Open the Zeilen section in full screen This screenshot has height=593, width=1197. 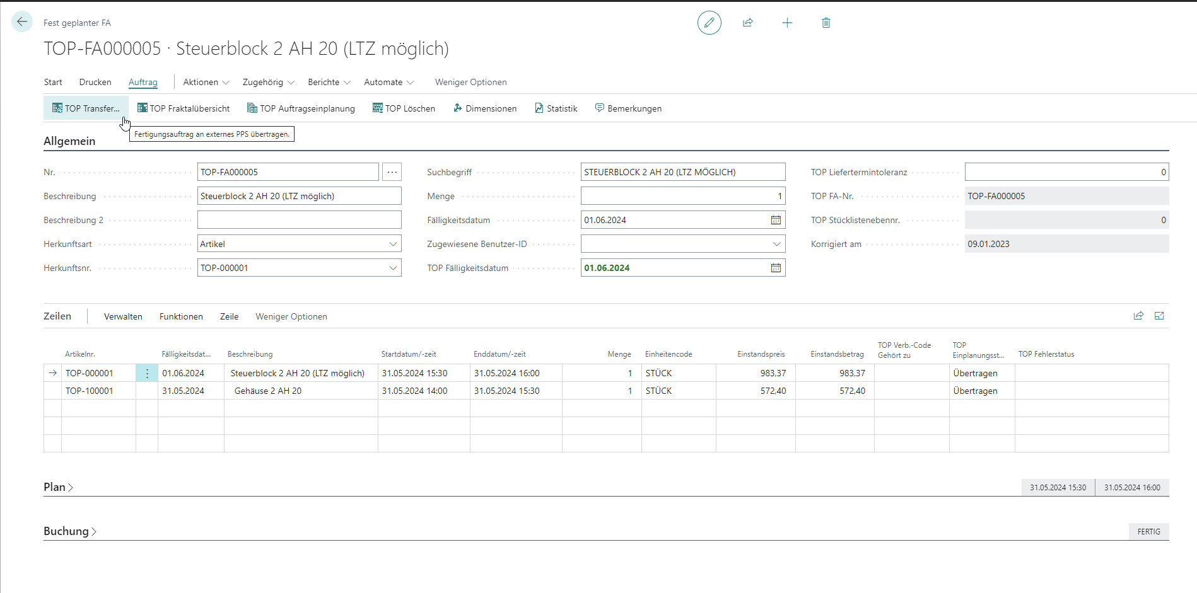1159,316
